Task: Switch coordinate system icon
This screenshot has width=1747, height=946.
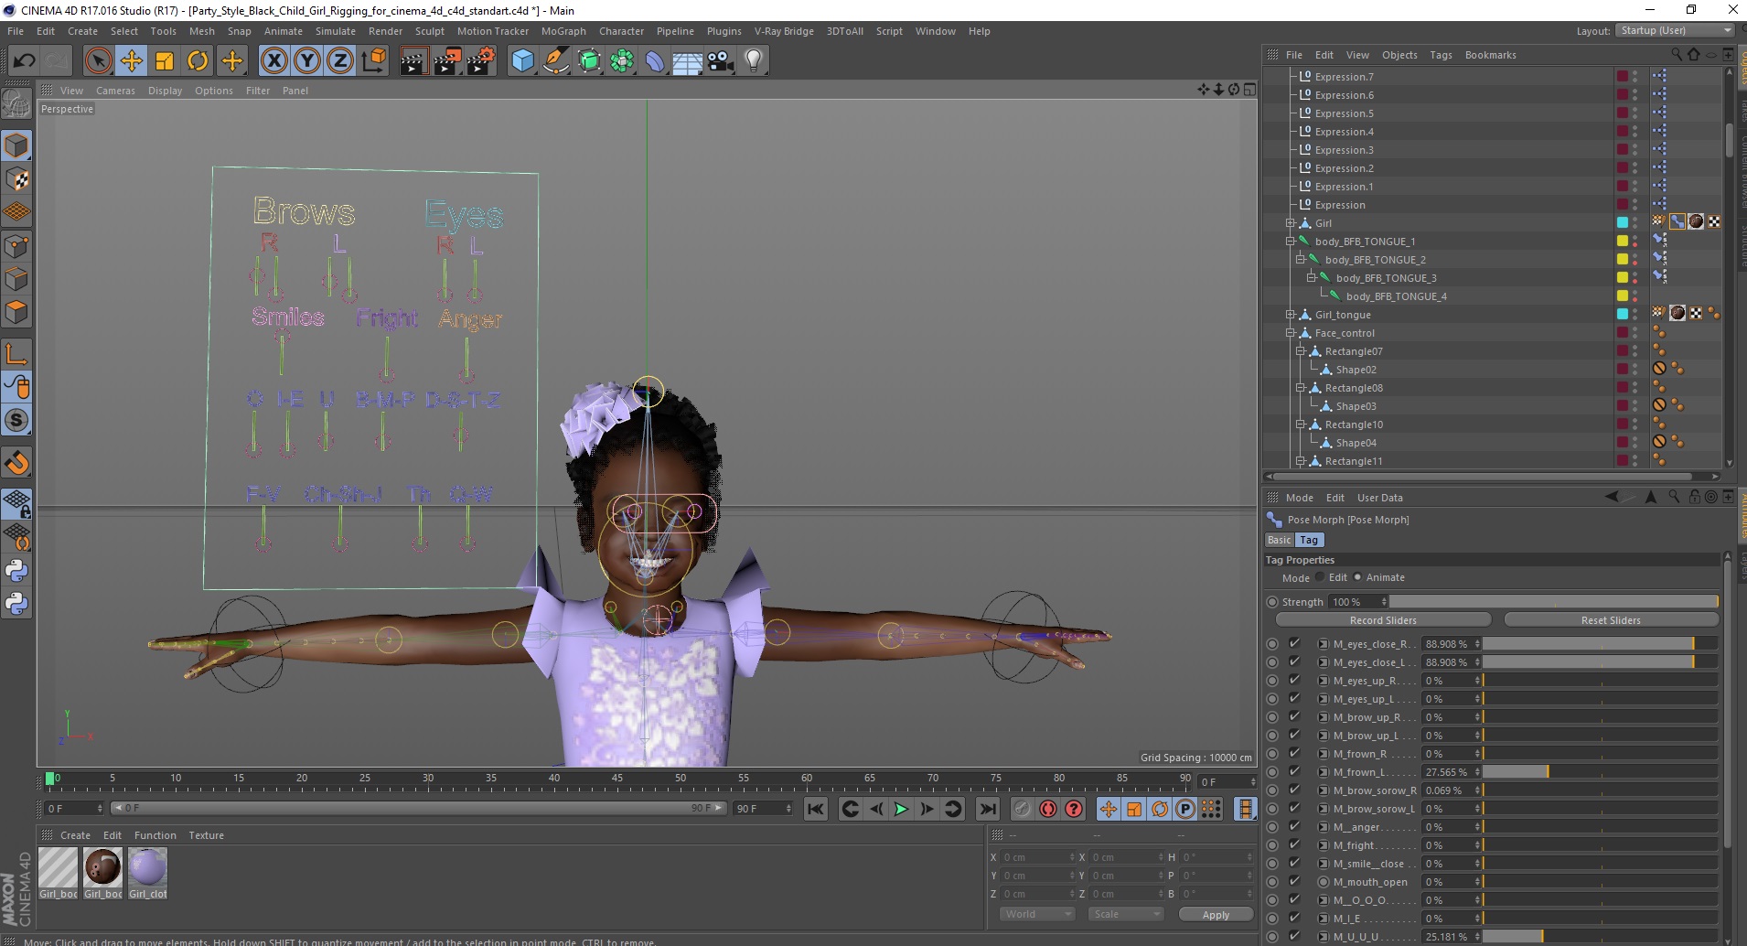Action: (x=373, y=61)
